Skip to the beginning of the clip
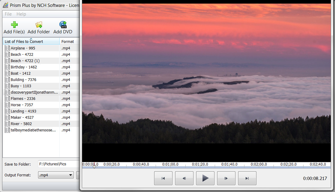 click(x=163, y=178)
